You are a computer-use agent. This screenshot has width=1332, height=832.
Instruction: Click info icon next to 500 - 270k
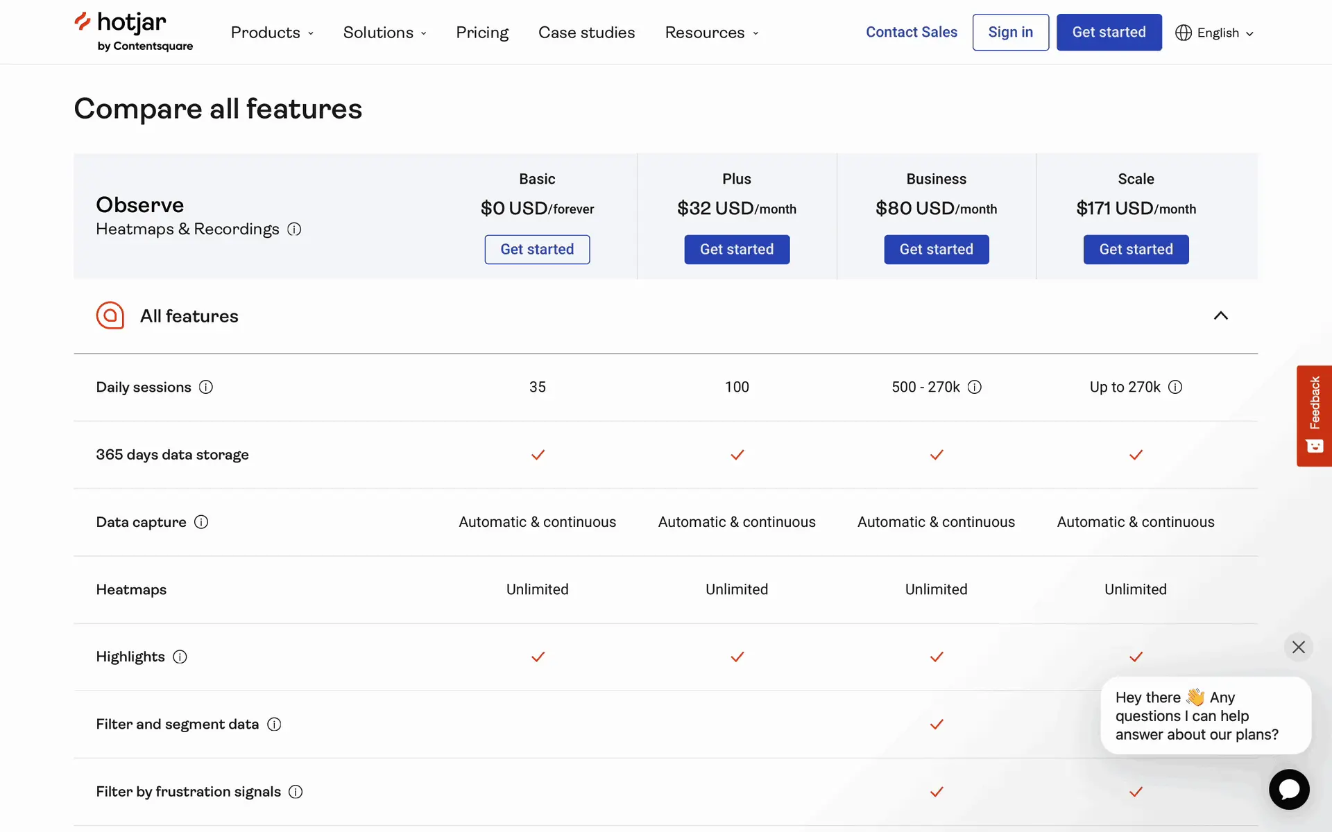pyautogui.click(x=975, y=387)
